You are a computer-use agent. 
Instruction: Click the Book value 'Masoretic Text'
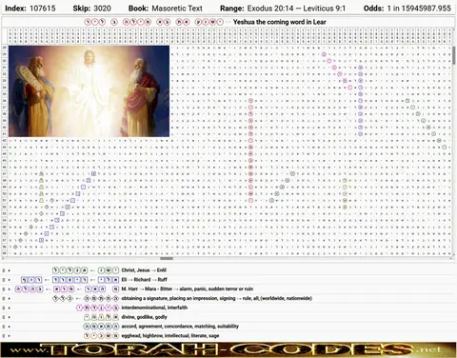pos(177,9)
